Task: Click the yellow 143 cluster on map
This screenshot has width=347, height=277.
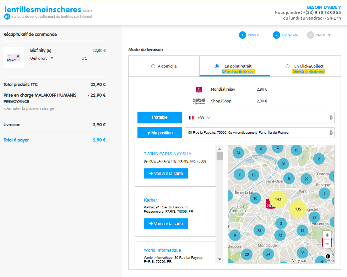Action: 278,199
